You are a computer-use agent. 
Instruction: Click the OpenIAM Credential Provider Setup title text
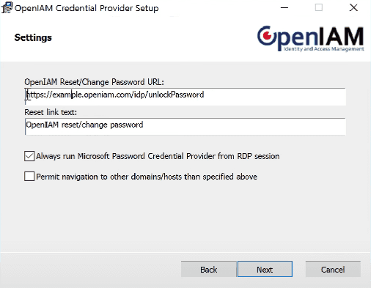tap(87, 8)
